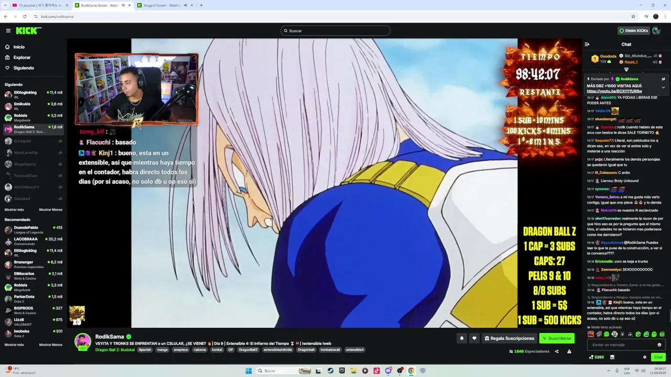Show more followed channels (Mostrar más)
The width and height of the screenshot is (671, 377).
[14, 209]
